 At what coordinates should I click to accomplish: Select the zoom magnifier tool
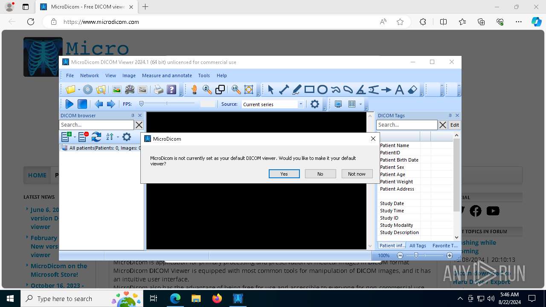click(207, 90)
